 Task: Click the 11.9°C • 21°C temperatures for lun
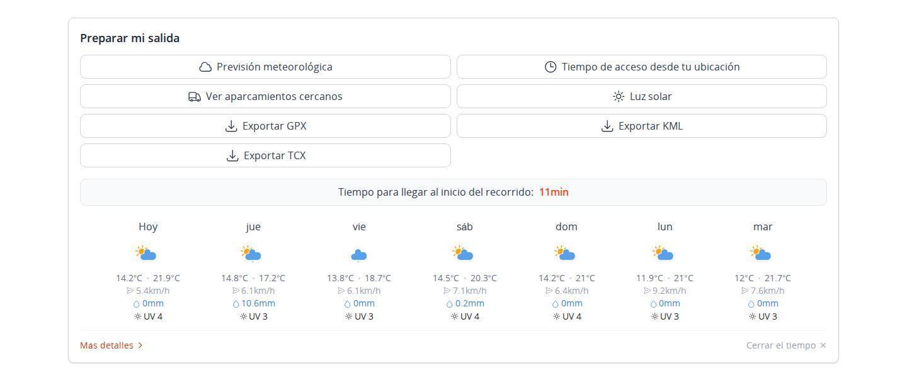665,278
